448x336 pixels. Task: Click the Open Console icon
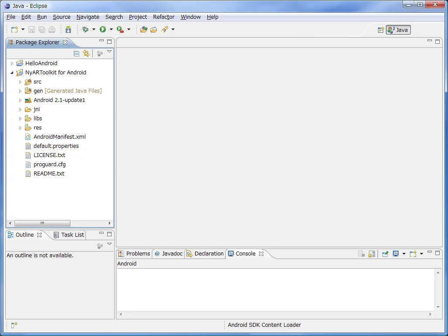point(413,254)
